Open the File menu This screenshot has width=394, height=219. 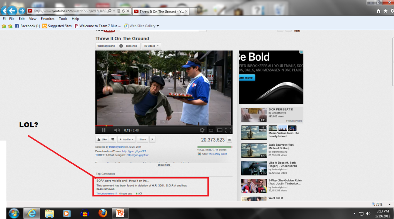[12, 19]
